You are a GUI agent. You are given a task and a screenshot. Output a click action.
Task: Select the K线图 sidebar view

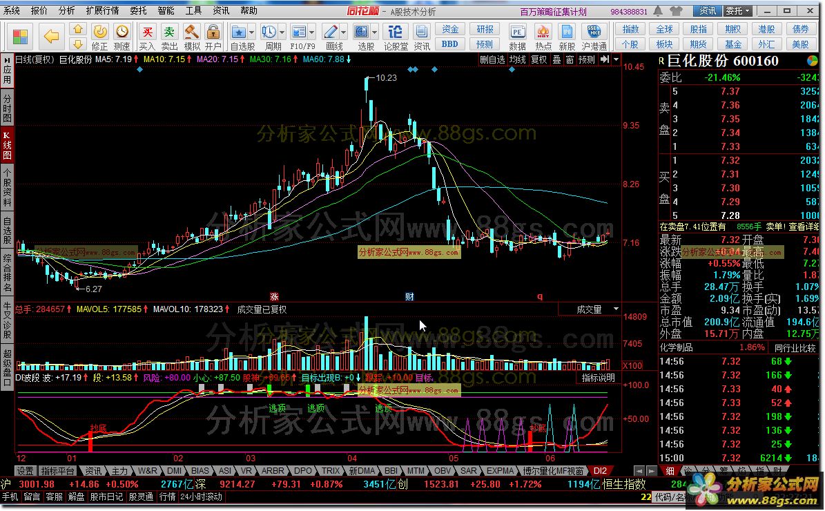tap(7, 145)
